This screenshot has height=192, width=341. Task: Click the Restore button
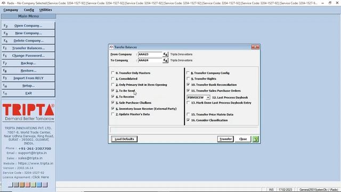coord(28,71)
